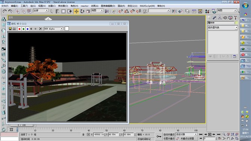Open the key filter dropdown 选定对象
This screenshot has height=141, width=251.
click(x=187, y=134)
